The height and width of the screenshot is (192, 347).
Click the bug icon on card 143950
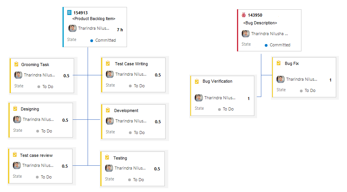(x=244, y=15)
